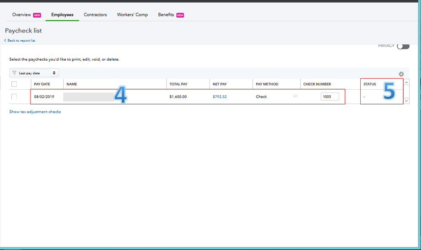
Task: Click the 08/02/2019 pay date cell
Action: (x=44, y=96)
